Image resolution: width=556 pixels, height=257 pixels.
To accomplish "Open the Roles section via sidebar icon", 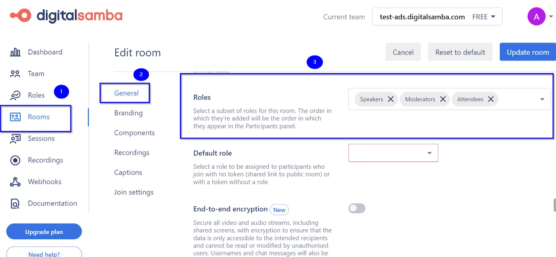I will [15, 95].
